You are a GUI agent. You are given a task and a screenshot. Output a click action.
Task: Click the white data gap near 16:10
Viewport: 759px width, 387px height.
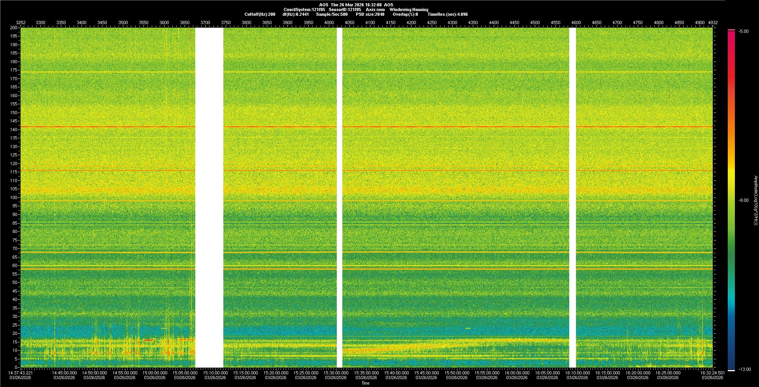(x=572, y=197)
